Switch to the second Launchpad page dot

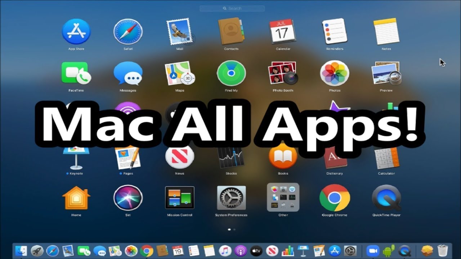click(x=234, y=229)
